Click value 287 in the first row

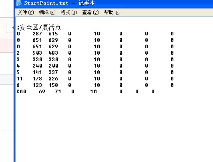tap(37, 34)
